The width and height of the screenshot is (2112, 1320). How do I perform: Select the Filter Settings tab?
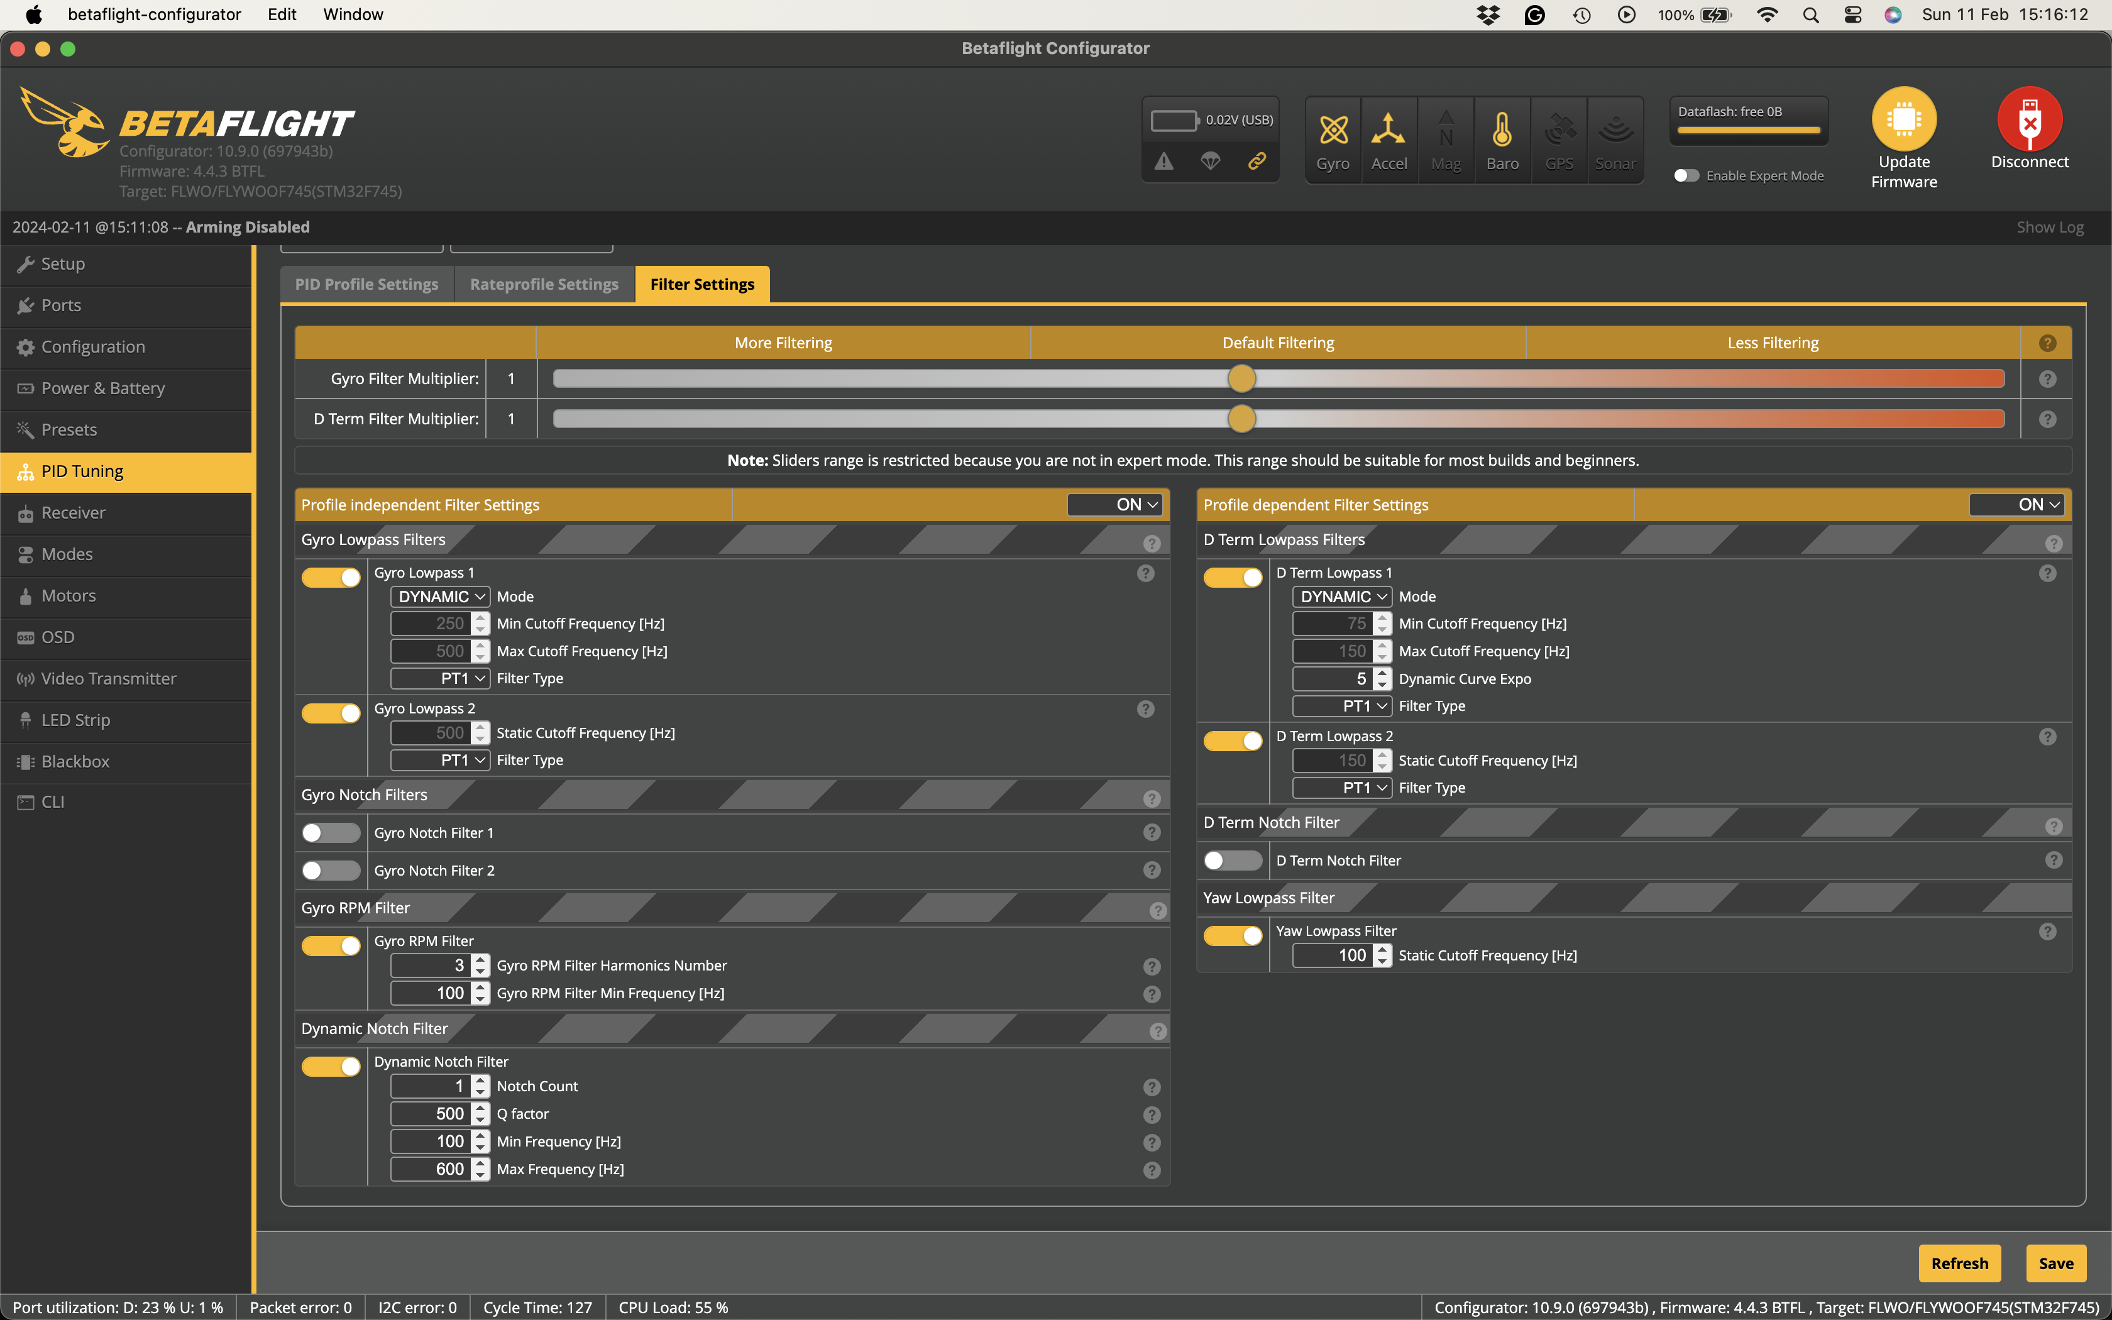[x=701, y=285]
